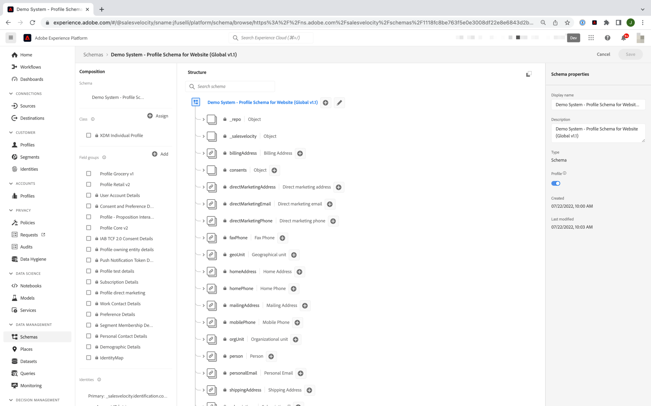Expand the Structure panel to full screen

[x=529, y=74]
